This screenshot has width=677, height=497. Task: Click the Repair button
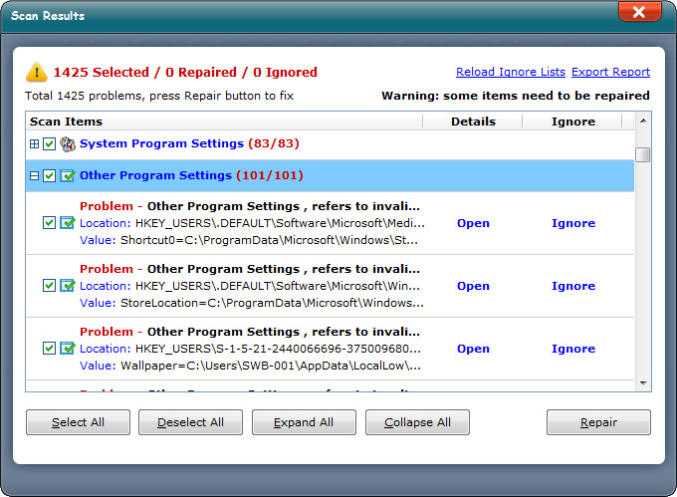[x=598, y=422]
